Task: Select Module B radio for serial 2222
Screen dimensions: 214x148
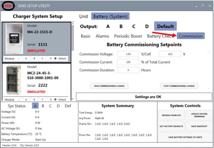Action: tap(31, 100)
